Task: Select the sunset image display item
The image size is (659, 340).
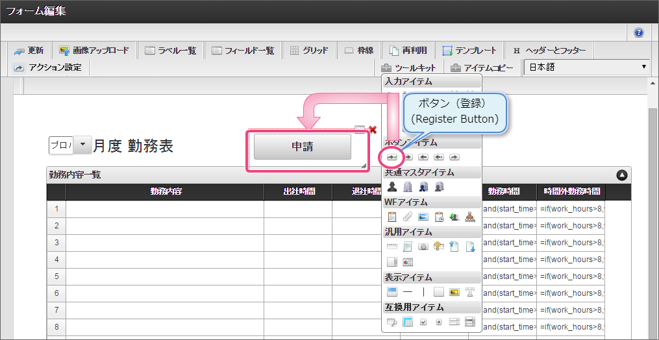Action: click(454, 291)
